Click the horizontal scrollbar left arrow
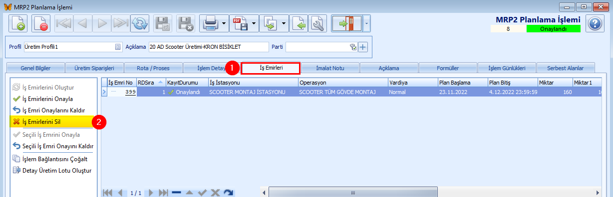Screen dimensions: 613x197 pos(265,192)
